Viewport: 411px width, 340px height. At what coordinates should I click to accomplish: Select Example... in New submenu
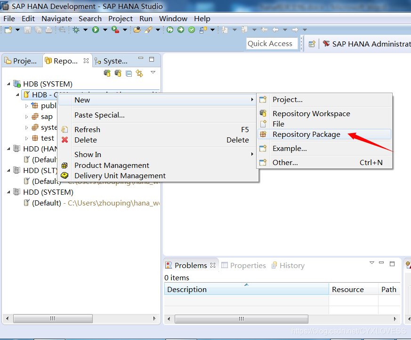pos(324,149)
